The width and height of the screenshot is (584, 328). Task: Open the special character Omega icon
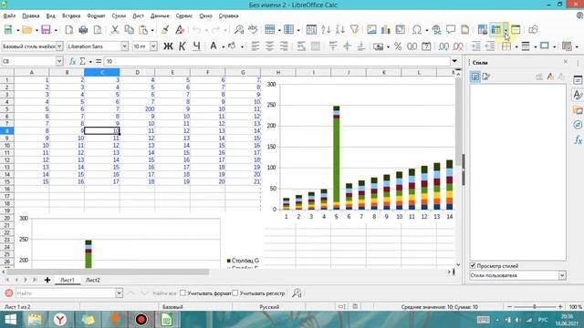pyautogui.click(x=417, y=30)
